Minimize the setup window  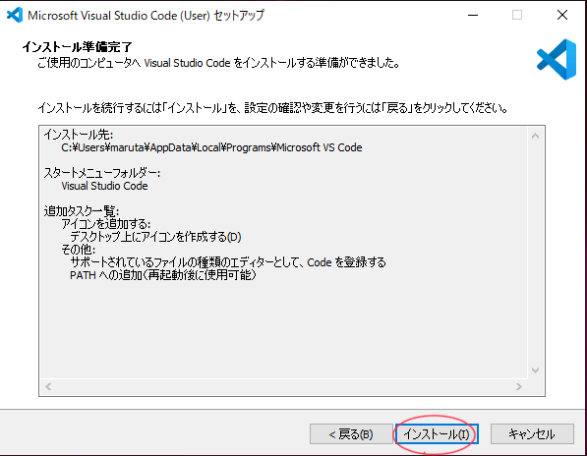(x=473, y=16)
